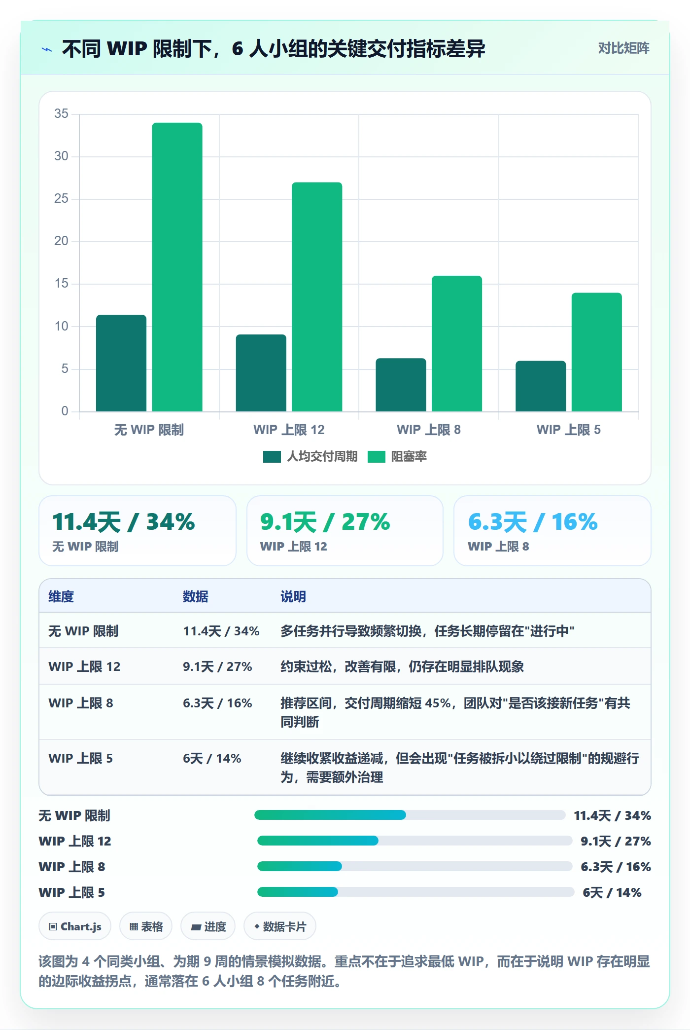Select the 表格 tag chip
The height and width of the screenshot is (1030, 690).
(146, 926)
